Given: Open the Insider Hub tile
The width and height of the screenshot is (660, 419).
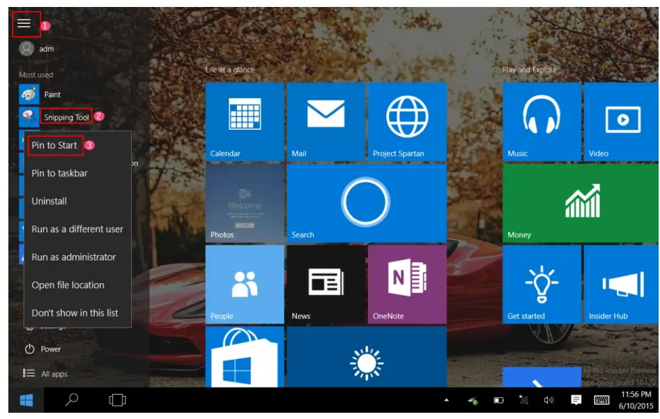Looking at the screenshot, I should (x=621, y=284).
